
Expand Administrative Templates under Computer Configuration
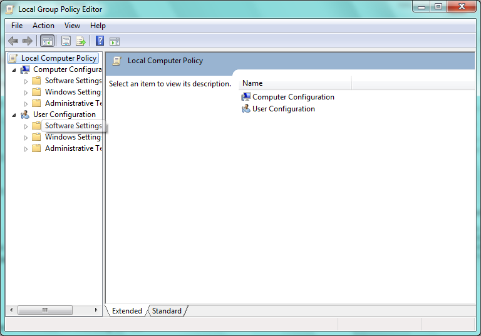26,104
